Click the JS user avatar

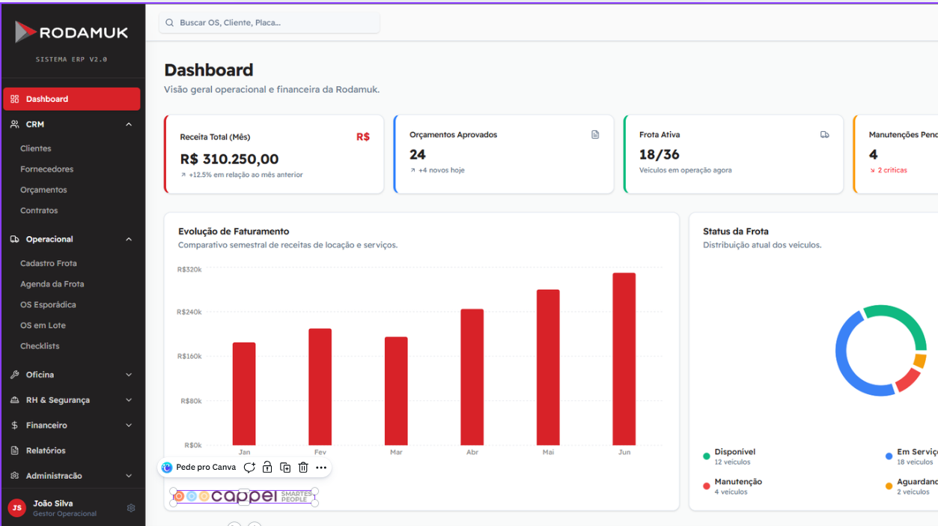tap(16, 508)
